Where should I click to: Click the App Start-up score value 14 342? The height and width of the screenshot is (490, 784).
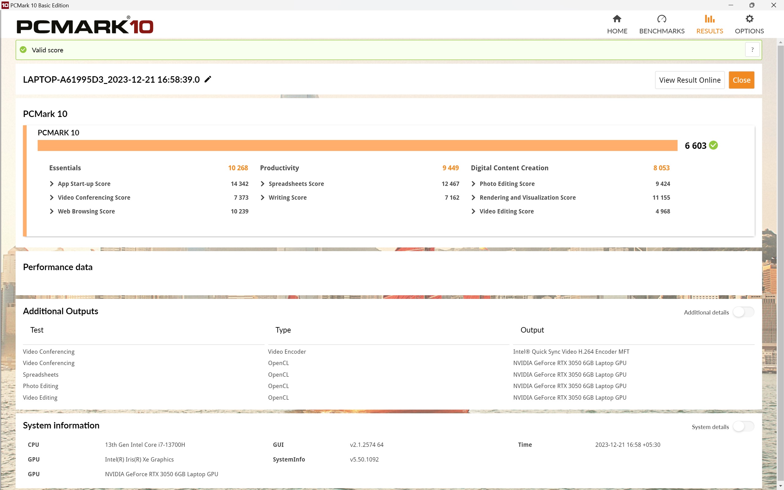click(x=239, y=184)
